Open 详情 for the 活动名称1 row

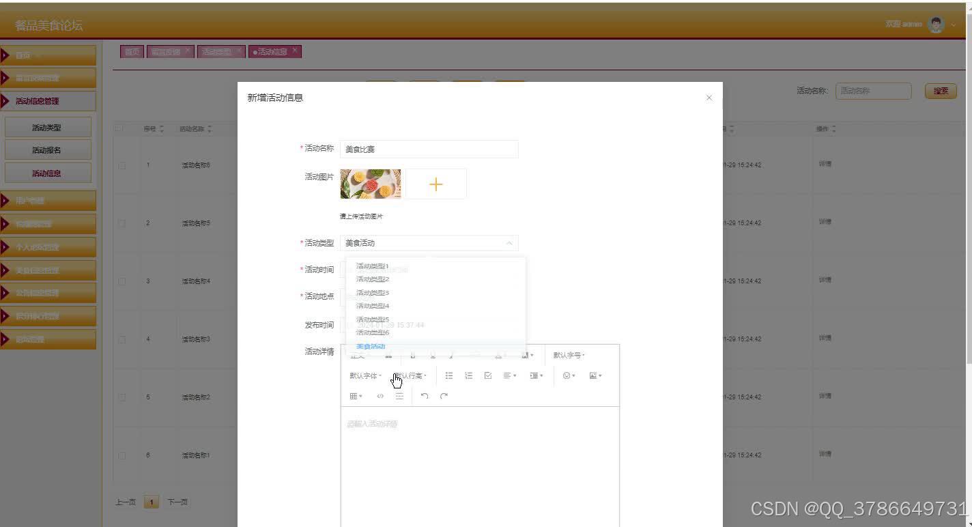825,454
